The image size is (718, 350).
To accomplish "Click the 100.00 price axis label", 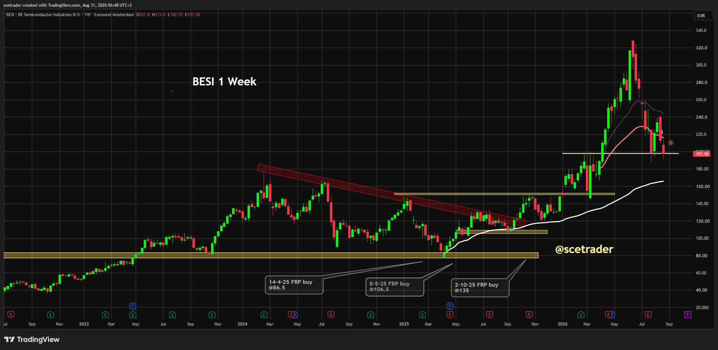I will (702, 238).
